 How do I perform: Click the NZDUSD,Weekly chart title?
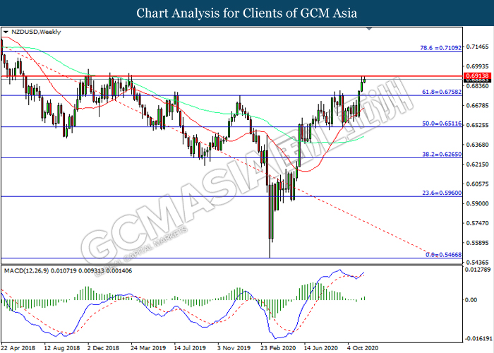click(36, 32)
